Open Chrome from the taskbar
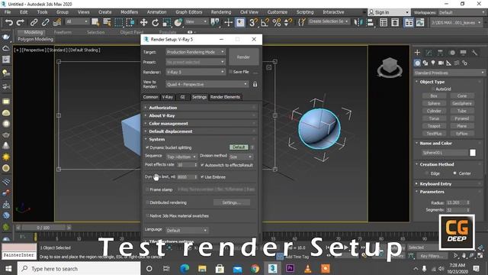This screenshot has width=488, height=275. (x=255, y=268)
